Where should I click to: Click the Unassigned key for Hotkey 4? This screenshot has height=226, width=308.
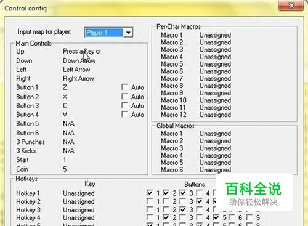(x=79, y=217)
